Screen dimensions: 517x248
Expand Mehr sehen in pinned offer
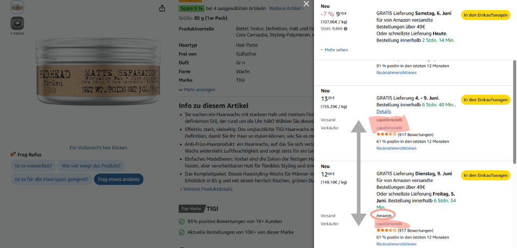334,50
